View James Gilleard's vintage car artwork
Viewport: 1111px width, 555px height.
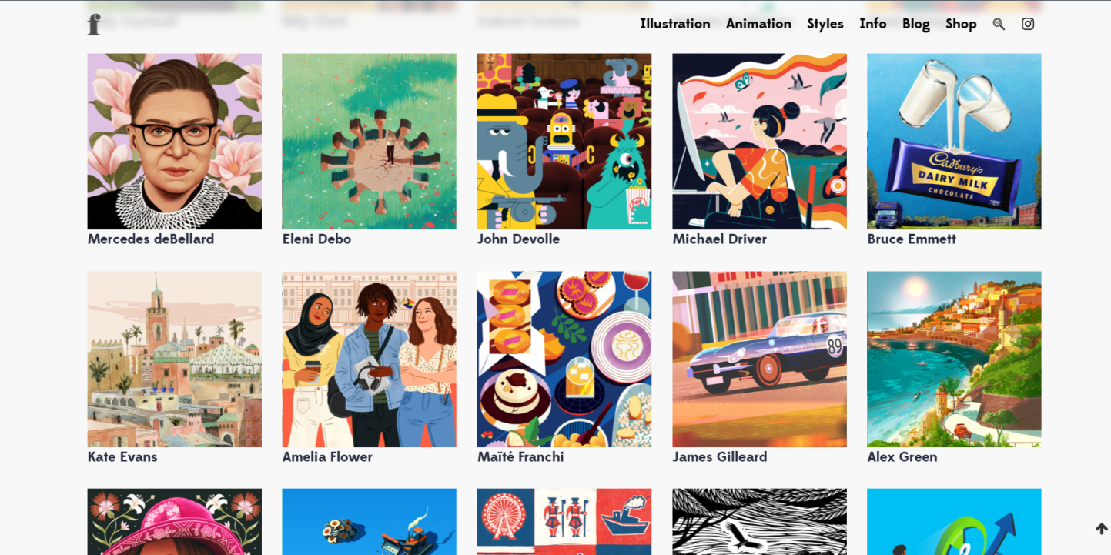click(759, 359)
